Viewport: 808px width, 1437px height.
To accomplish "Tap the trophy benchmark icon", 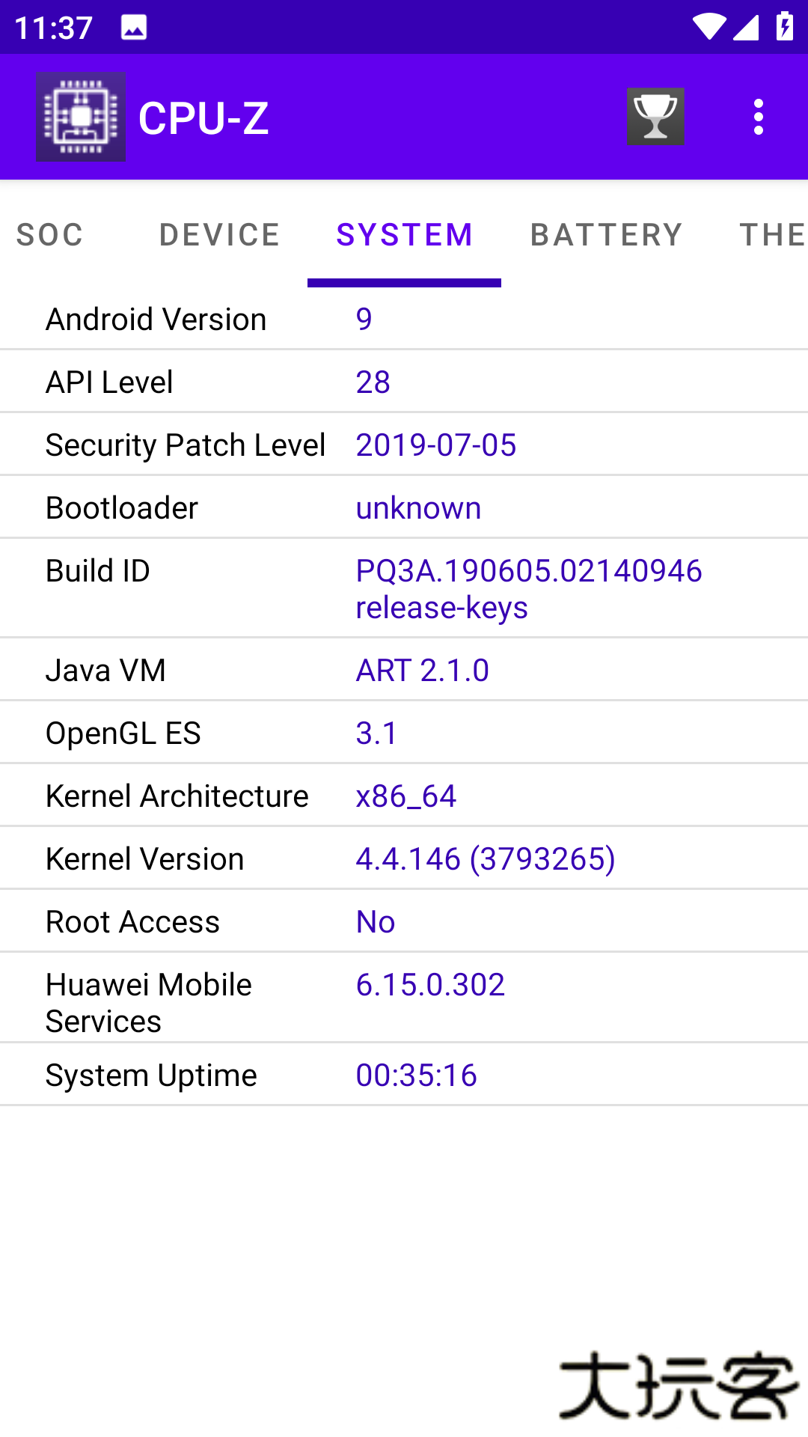I will click(x=655, y=117).
